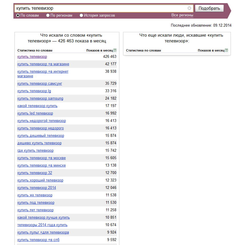Viewport: 241px width, 245px height.
Task: Click the 35 729 impressions value
Action: tap(111, 84)
